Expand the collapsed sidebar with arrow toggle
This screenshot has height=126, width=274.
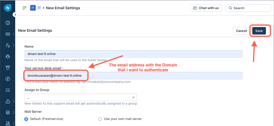[x=15, y=14]
